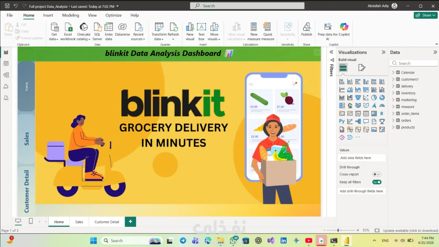
Task: Open DAX query view in left sidebar
Action: 6,87
